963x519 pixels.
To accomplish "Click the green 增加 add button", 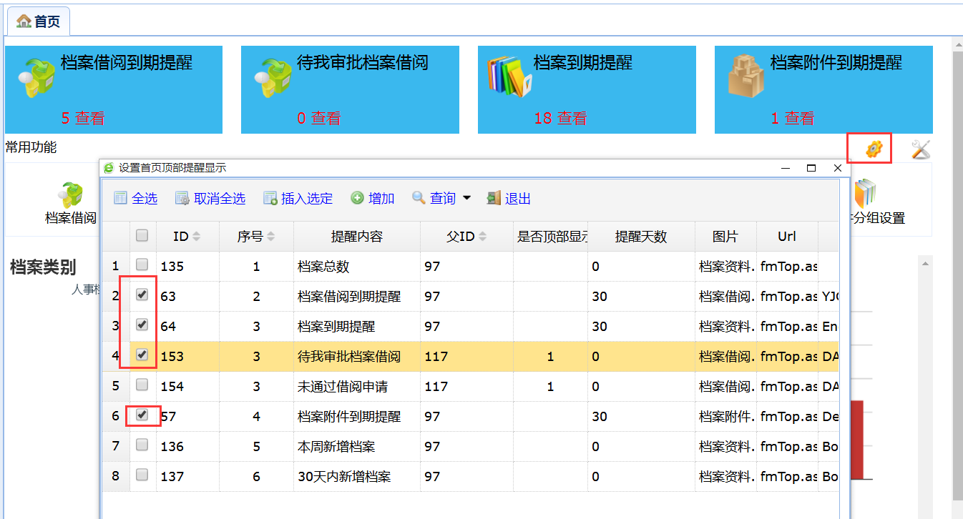I will [x=373, y=199].
